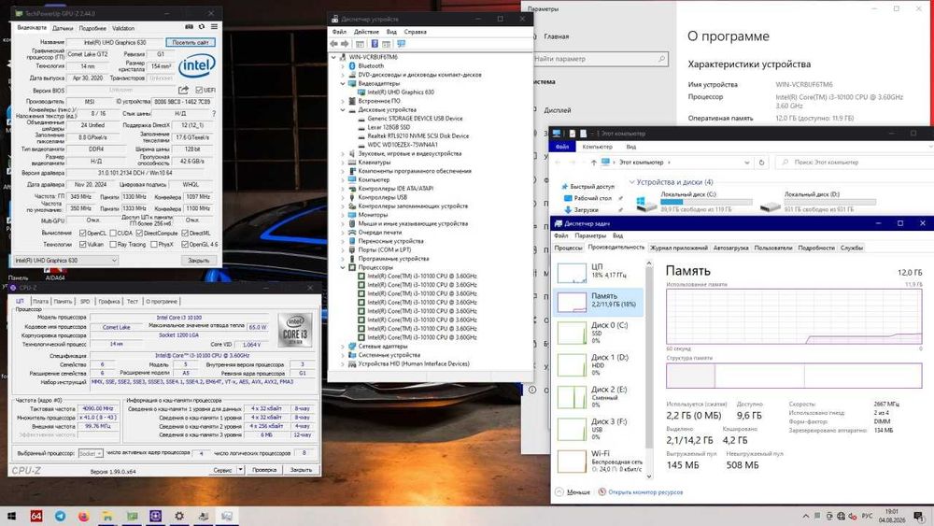Open Local Disk (D:) drive icon
934x526 pixels.
pyautogui.click(x=771, y=206)
